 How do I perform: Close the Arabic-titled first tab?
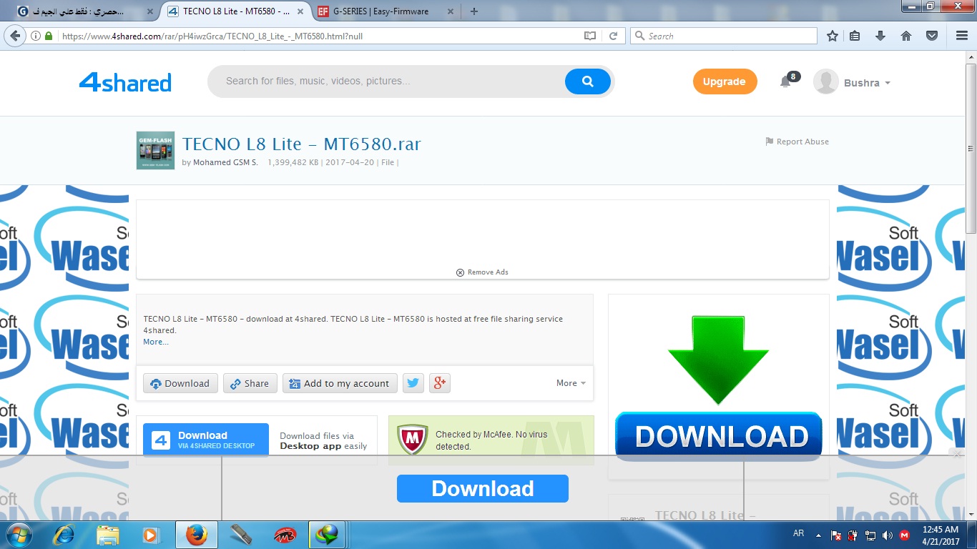149,11
